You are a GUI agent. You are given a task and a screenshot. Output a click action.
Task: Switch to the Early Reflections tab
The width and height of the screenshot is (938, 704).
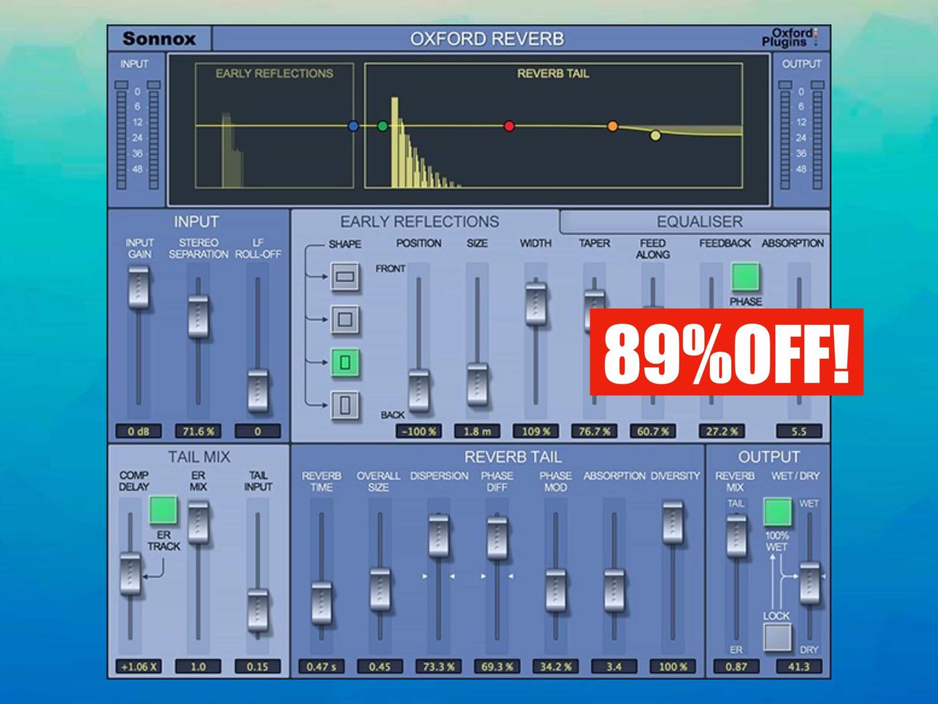420,222
